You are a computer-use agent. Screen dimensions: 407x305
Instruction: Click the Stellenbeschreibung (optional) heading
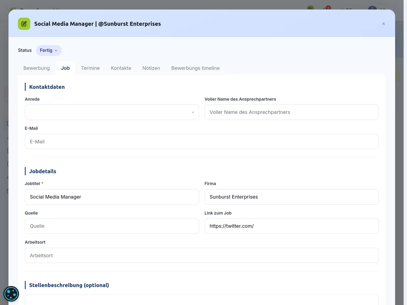tap(69, 285)
